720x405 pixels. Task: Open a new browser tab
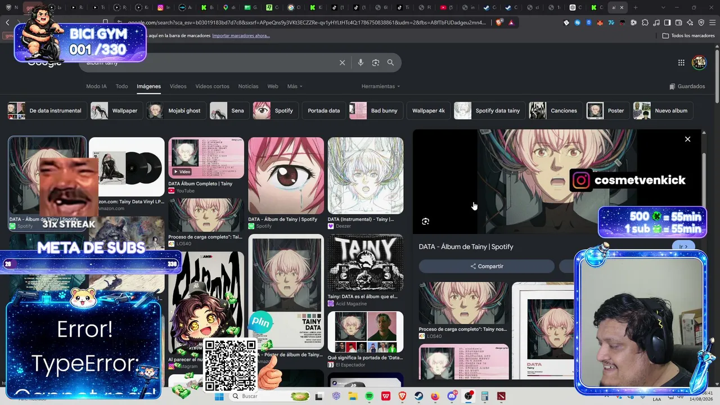[x=635, y=7]
